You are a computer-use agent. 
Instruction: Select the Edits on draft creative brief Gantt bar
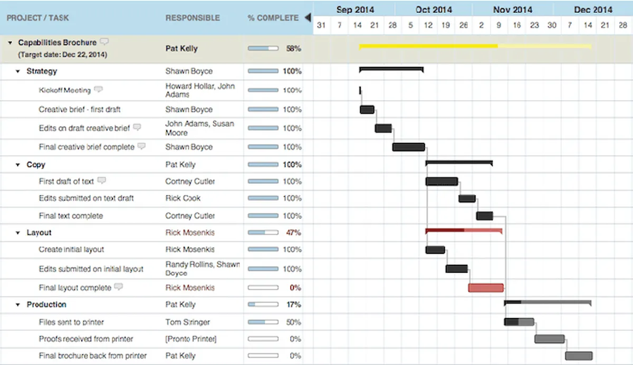coord(383,128)
